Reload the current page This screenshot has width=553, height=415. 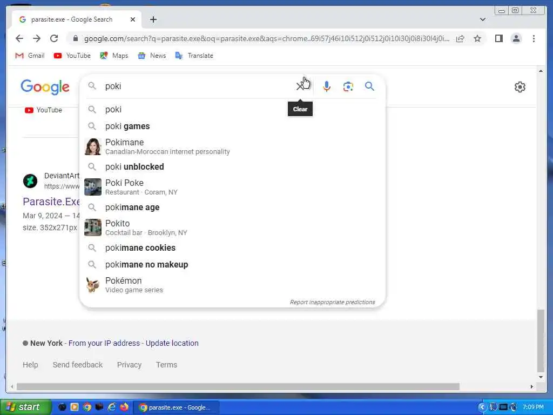[x=54, y=38]
